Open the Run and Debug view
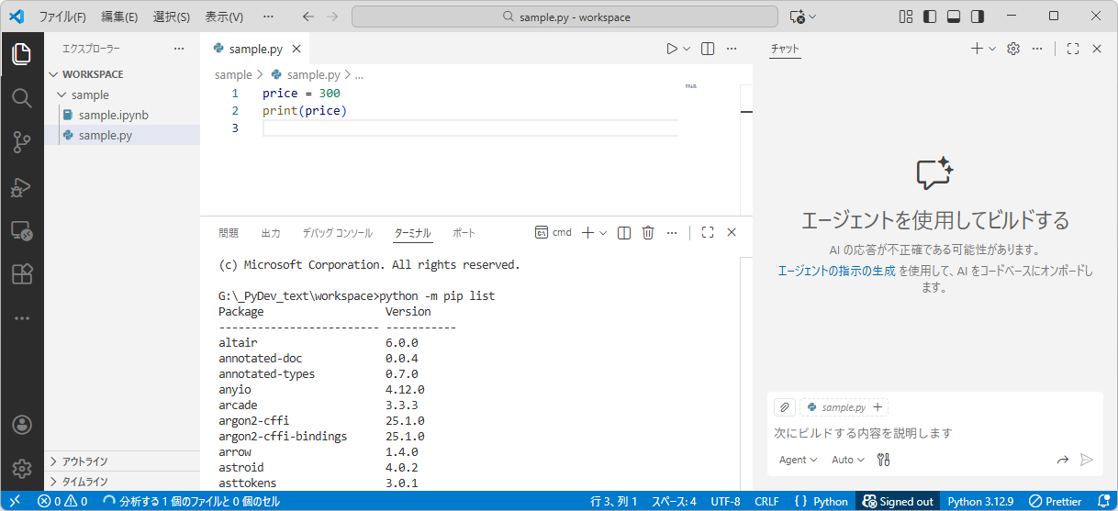Viewport: 1118px width, 511px height. click(21, 186)
